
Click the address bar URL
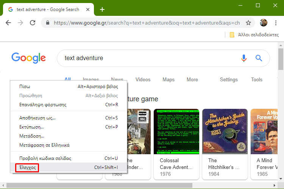coord(147,23)
